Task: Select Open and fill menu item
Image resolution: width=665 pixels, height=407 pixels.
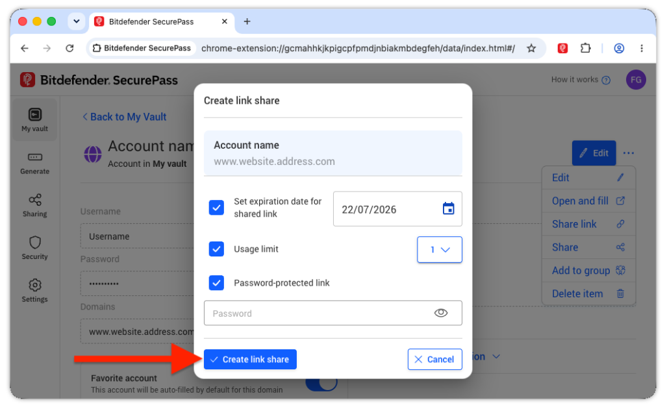Action: tap(588, 201)
